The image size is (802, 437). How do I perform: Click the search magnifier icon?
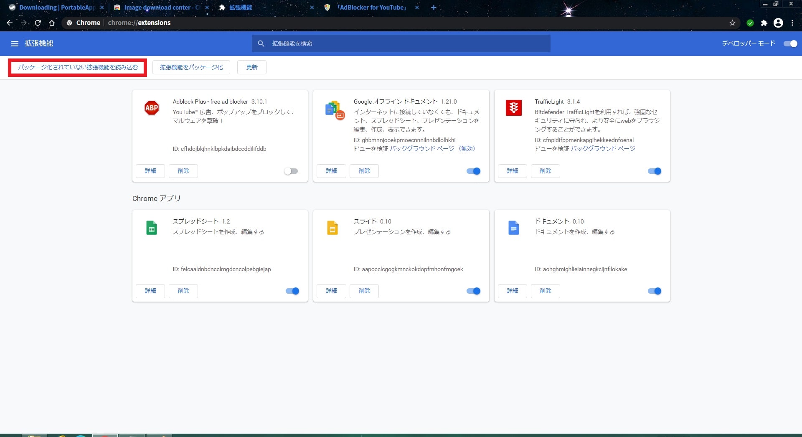pyautogui.click(x=261, y=43)
